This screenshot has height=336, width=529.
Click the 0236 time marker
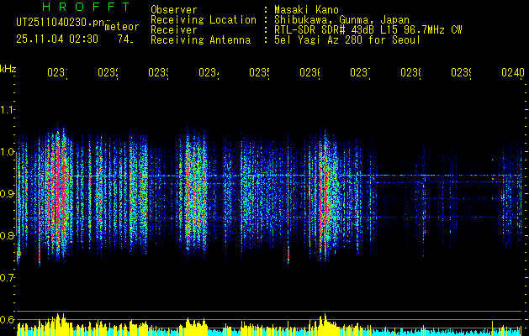310,73
